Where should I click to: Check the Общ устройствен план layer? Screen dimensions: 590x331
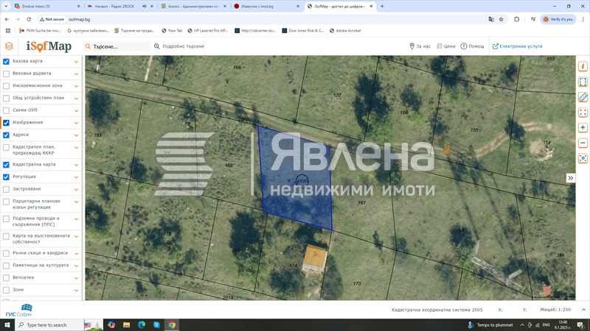tap(6, 99)
